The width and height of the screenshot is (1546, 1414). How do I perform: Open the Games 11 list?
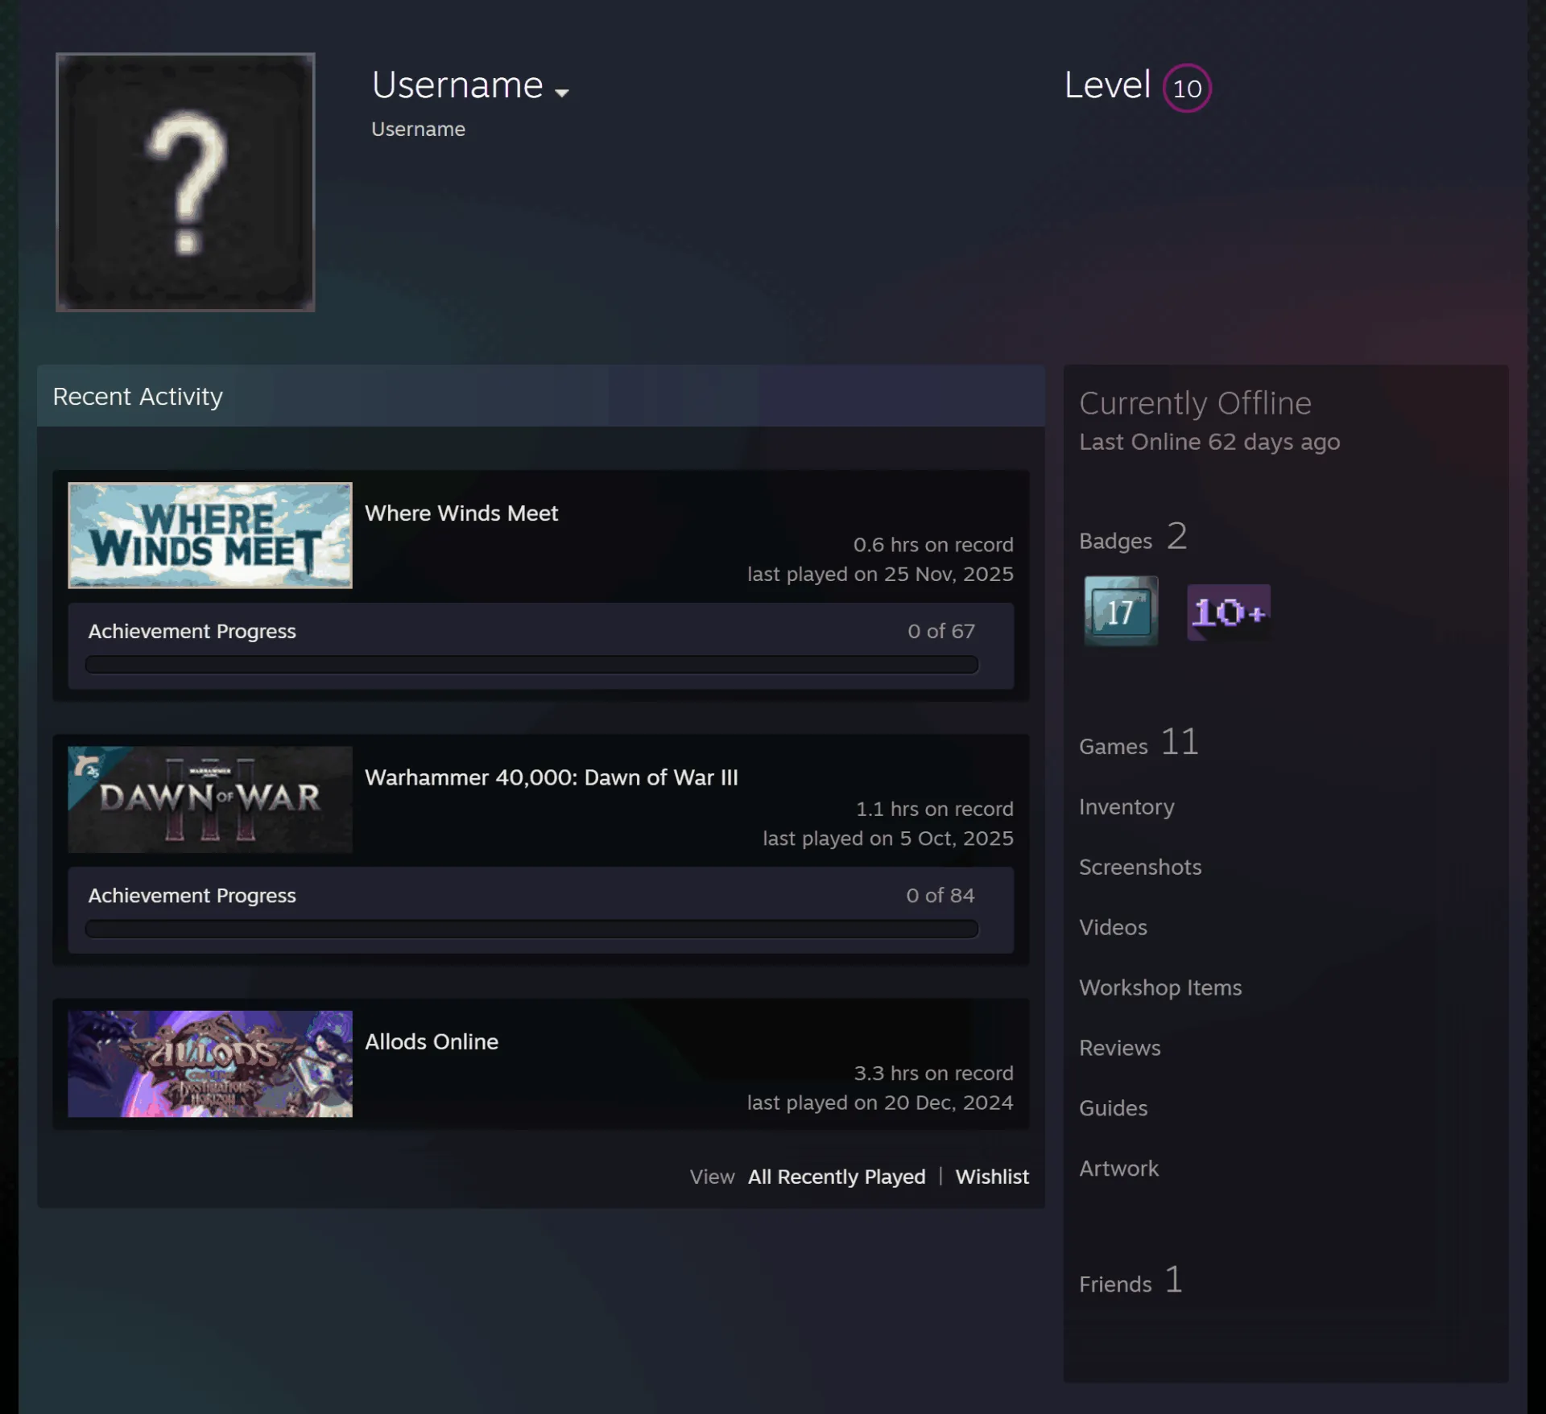click(1139, 742)
